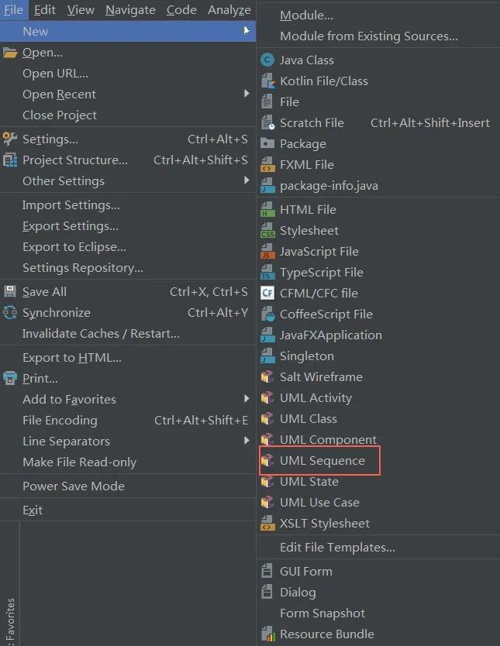The height and width of the screenshot is (646, 500).
Task: Click the UML Sequence icon
Action: pos(267,460)
